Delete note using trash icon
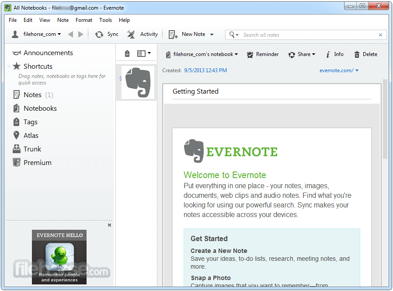This screenshot has height=291, width=393. 357,54
